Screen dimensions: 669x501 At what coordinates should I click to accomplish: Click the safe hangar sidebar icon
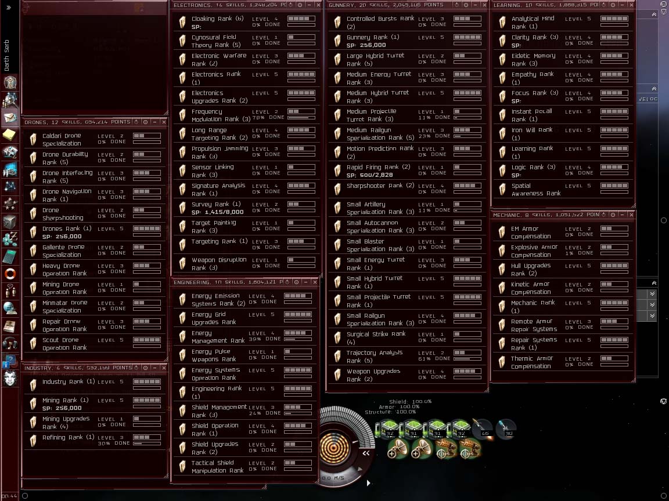(x=10, y=222)
